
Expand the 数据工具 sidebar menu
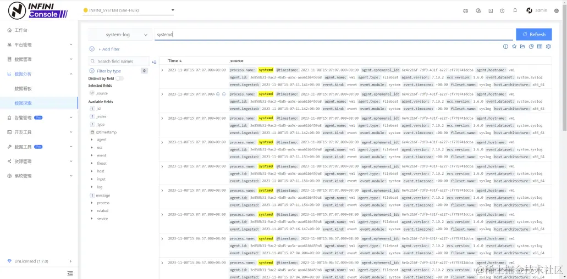[39, 147]
